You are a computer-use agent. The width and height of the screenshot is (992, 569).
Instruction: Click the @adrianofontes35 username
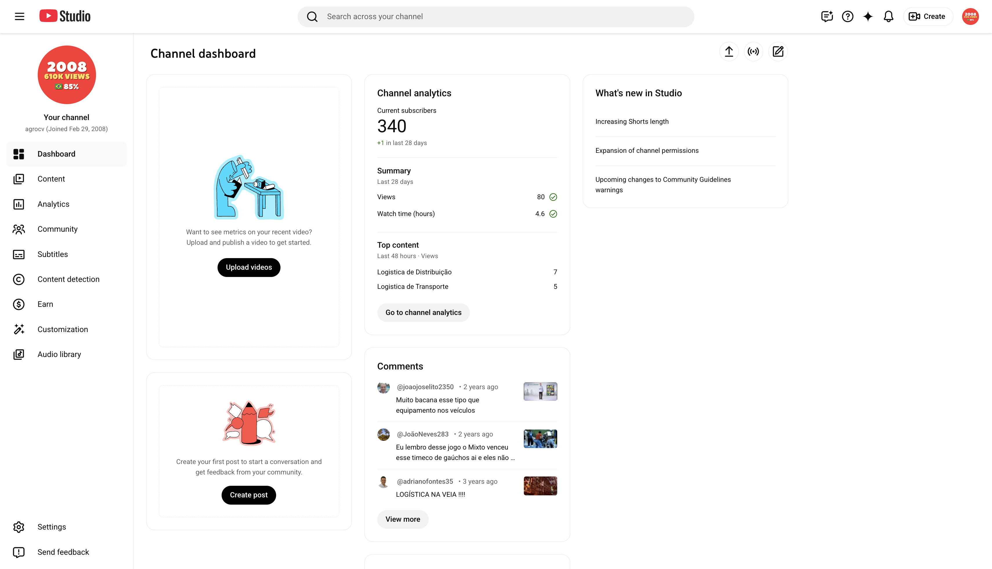pyautogui.click(x=425, y=481)
